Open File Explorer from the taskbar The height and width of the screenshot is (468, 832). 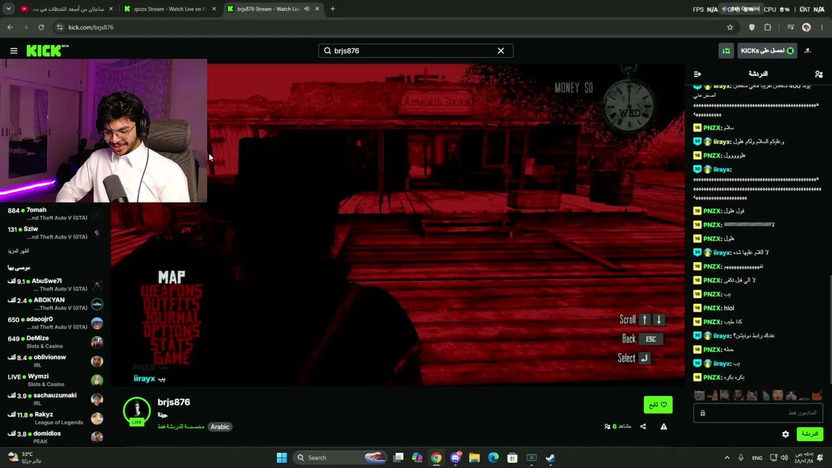click(474, 458)
